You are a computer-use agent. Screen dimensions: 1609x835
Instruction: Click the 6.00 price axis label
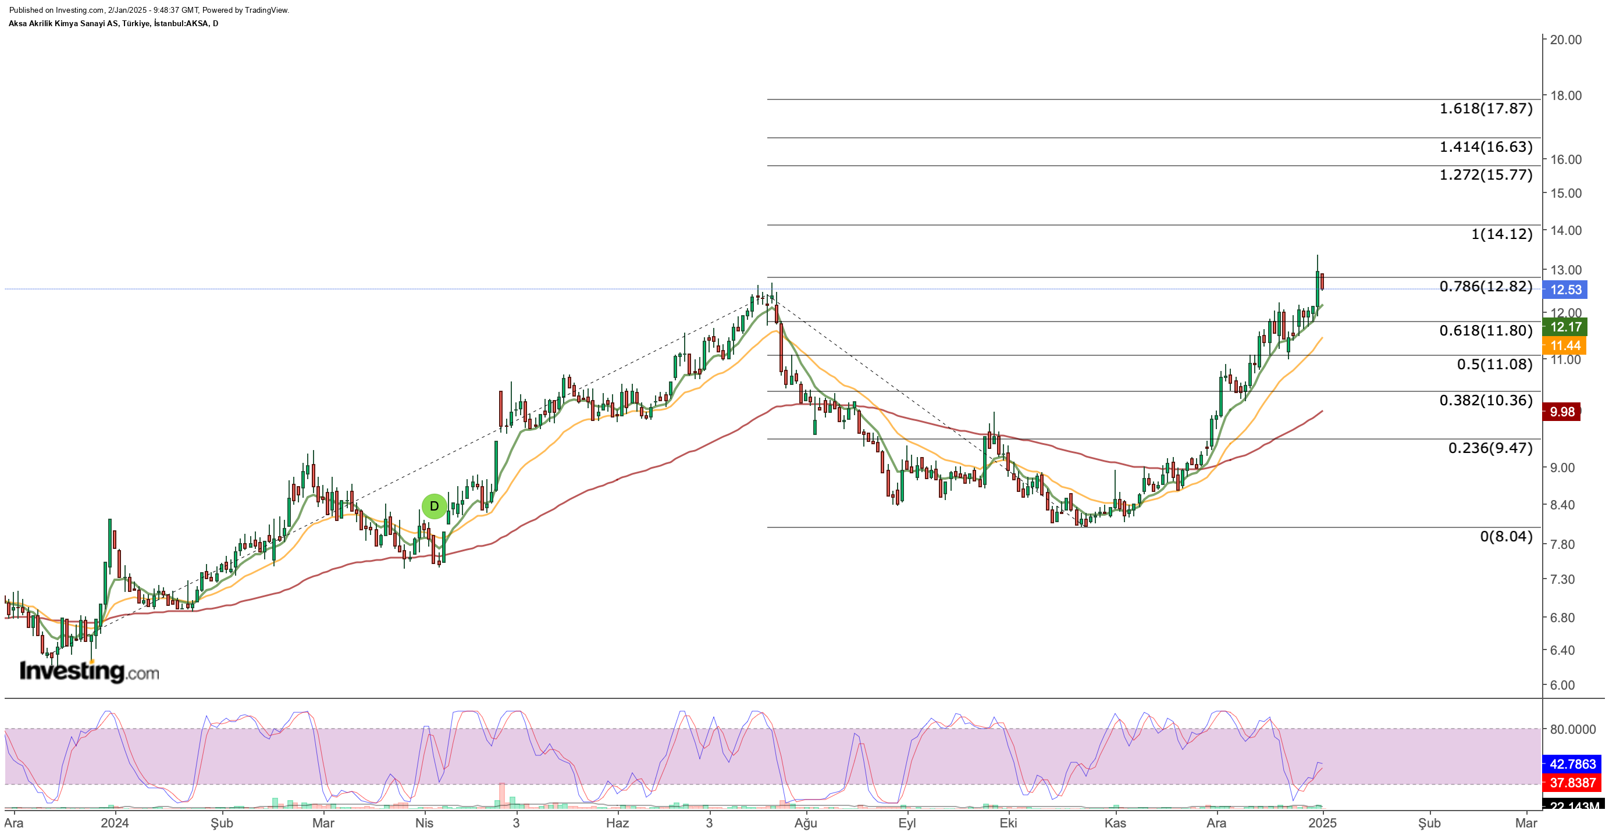[1562, 686]
